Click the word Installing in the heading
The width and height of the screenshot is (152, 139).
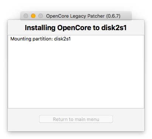click(x=40, y=28)
